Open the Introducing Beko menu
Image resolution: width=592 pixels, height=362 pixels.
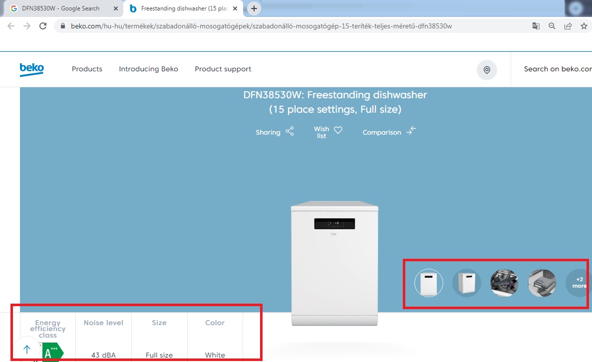[x=148, y=69]
